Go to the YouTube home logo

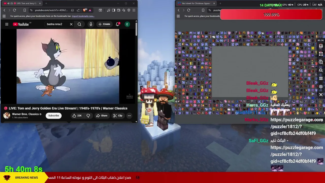point(21,24)
